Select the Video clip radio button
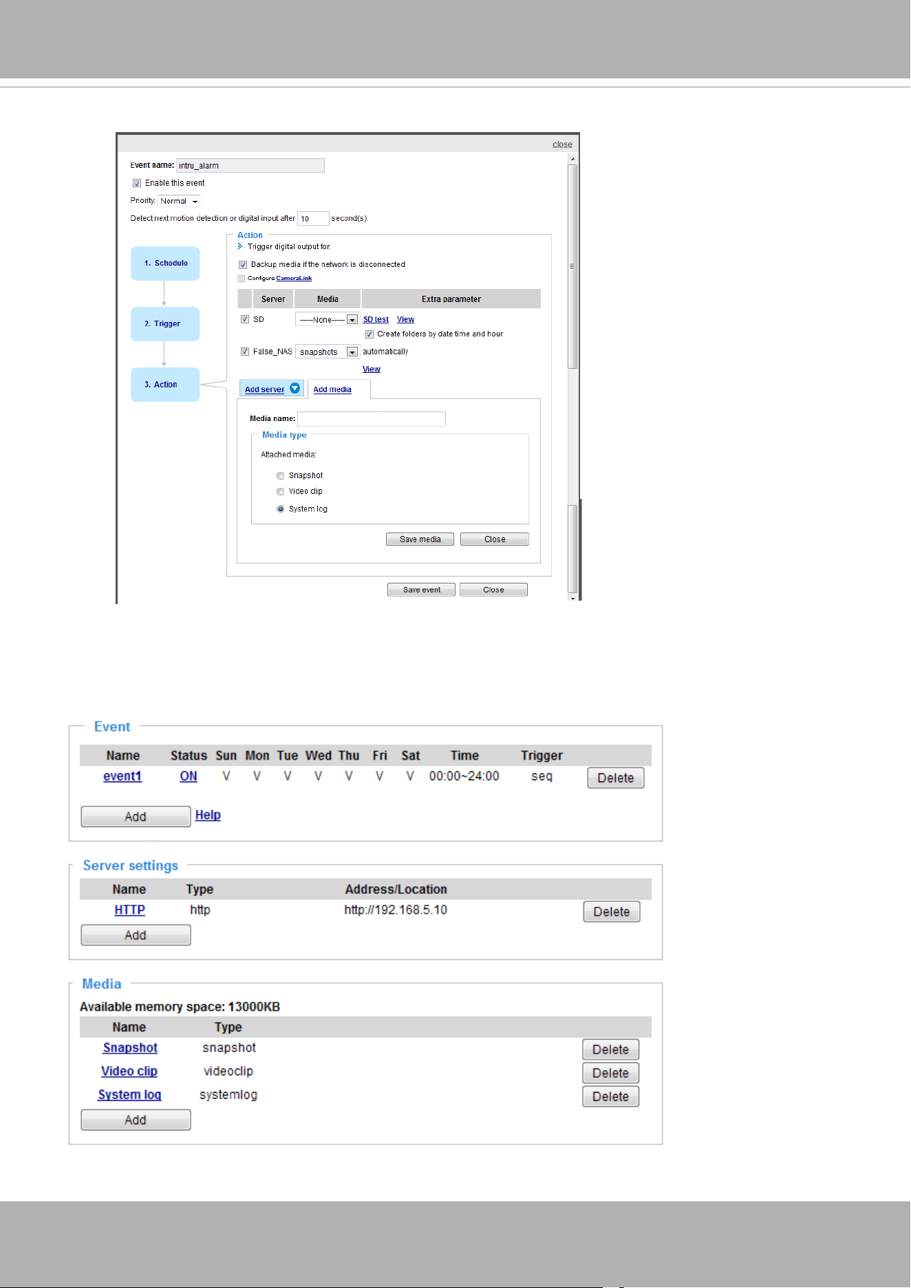 coord(280,491)
